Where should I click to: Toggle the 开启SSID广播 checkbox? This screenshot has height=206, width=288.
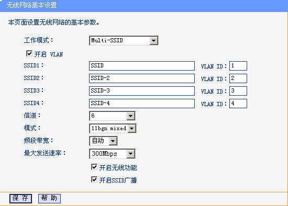[x=94, y=179]
